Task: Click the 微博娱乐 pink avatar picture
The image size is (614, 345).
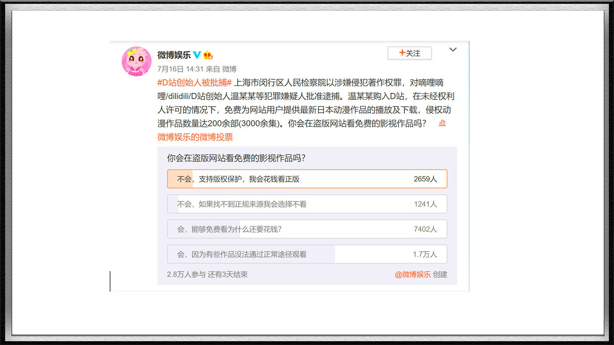Action: click(137, 61)
